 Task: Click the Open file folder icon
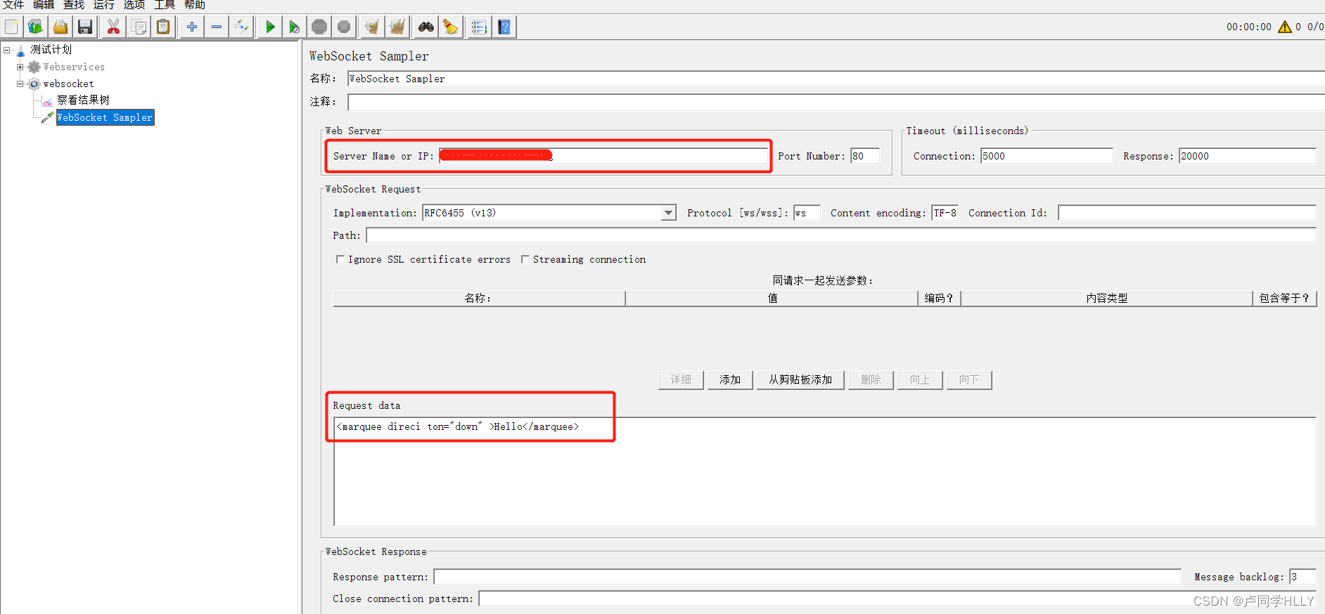tap(60, 27)
